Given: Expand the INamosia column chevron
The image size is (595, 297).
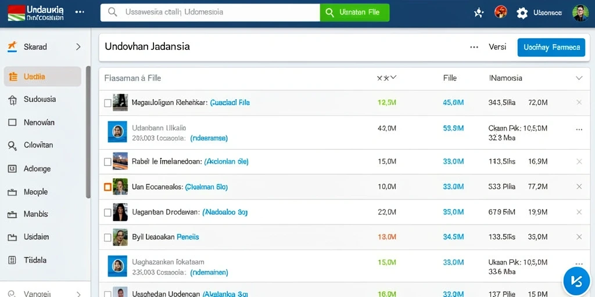Looking at the screenshot, I should point(579,78).
